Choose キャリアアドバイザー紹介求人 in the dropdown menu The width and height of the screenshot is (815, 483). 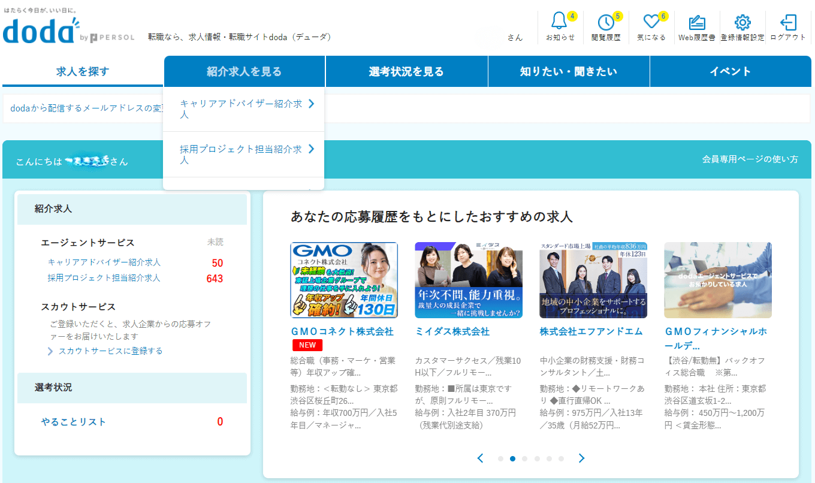244,109
